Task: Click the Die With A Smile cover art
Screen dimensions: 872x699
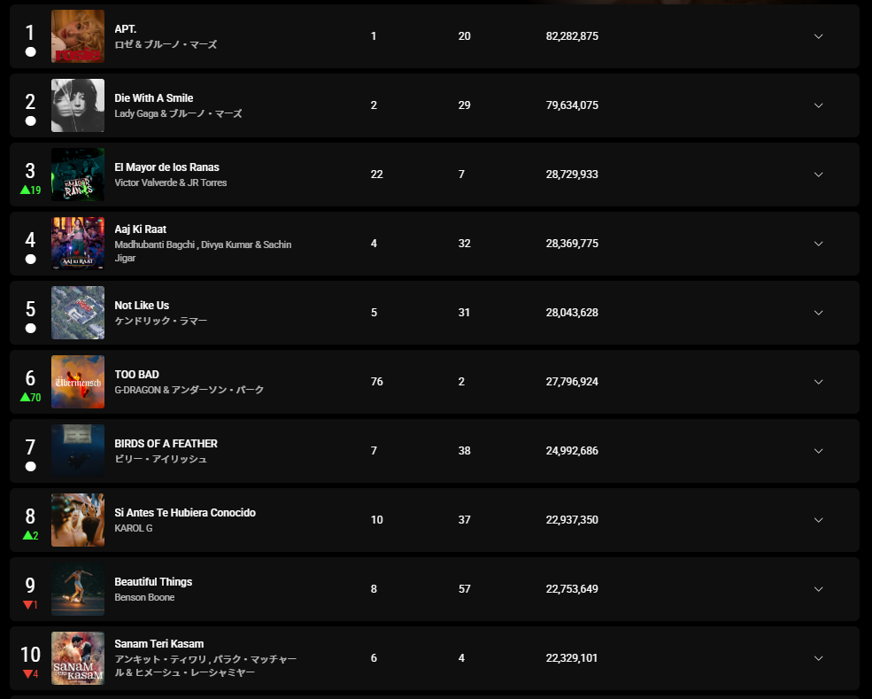Action: [x=78, y=105]
